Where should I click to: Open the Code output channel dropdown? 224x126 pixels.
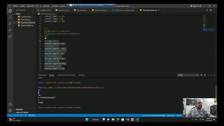pyautogui.click(x=188, y=75)
